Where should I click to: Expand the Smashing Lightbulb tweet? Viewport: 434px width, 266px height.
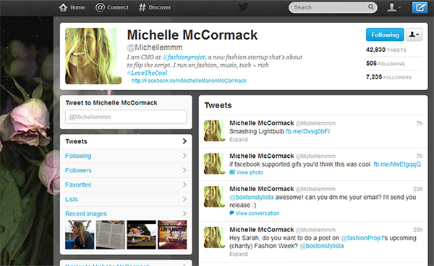coord(239,139)
